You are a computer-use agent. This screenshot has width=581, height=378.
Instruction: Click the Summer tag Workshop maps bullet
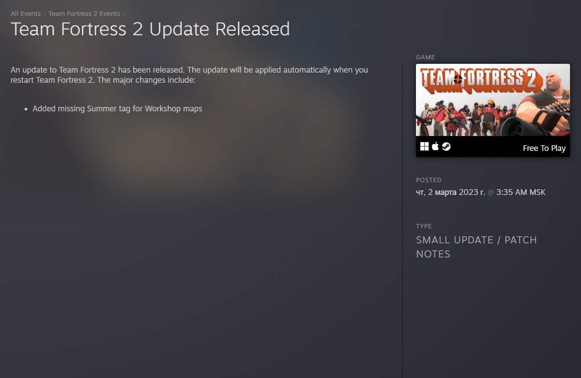click(117, 109)
